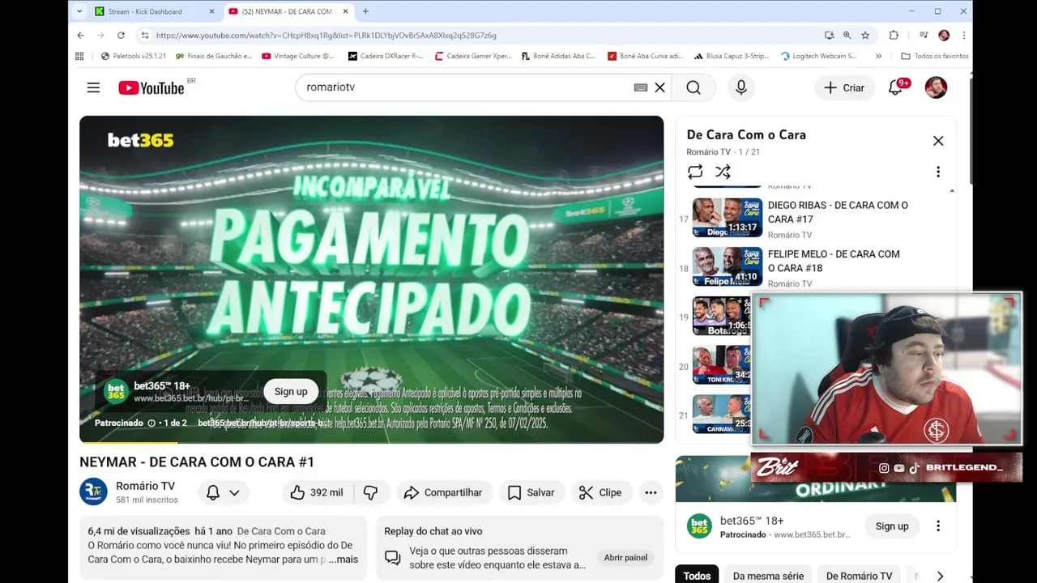
Task: Go back in browser
Action: point(80,36)
